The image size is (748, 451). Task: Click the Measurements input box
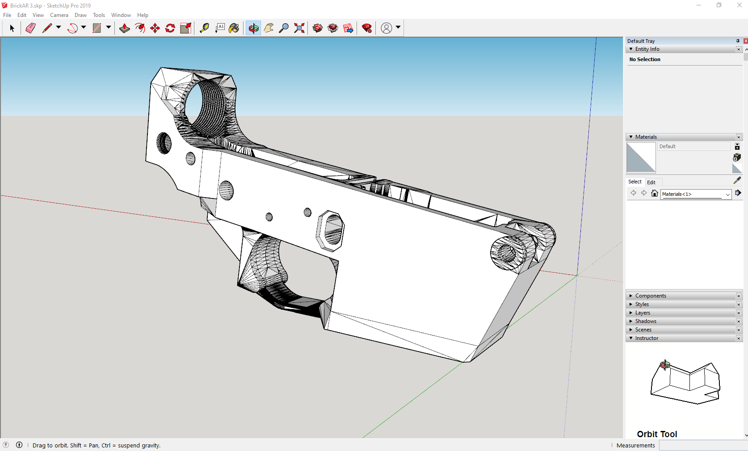[703, 445]
